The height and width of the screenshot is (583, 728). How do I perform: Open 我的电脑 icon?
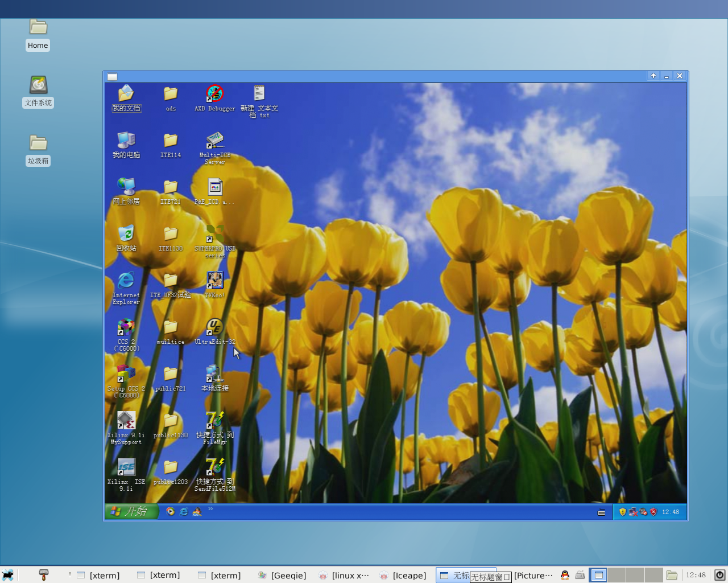point(126,145)
